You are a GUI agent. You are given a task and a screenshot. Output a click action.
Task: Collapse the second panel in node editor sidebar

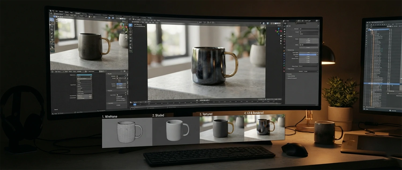coord(107,91)
